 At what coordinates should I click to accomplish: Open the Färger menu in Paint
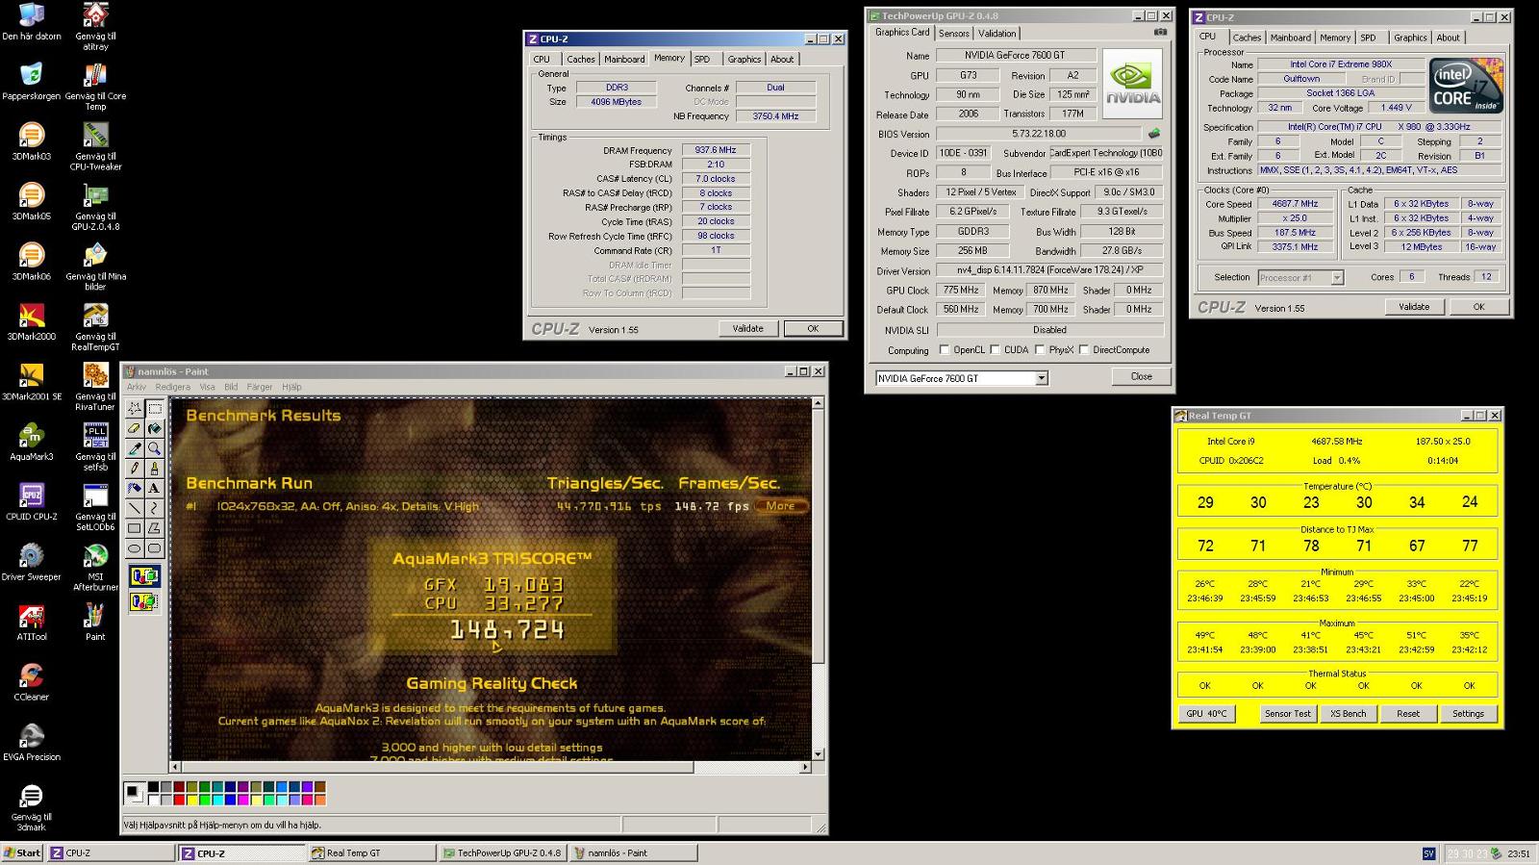pyautogui.click(x=260, y=387)
